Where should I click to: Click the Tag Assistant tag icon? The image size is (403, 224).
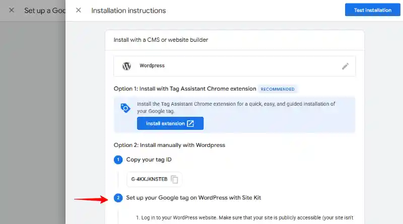click(x=125, y=108)
